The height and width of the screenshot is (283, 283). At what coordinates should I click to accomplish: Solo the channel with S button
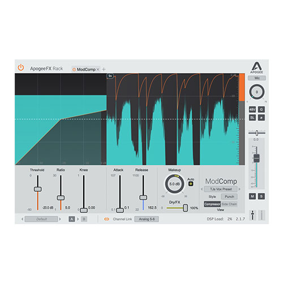[x=261, y=196]
